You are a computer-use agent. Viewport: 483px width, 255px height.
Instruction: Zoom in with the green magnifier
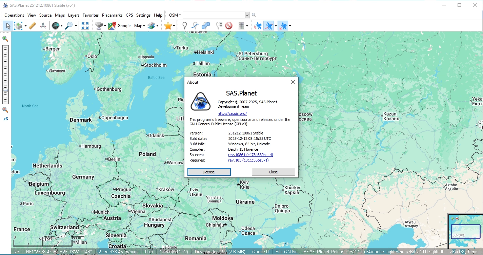5,39
